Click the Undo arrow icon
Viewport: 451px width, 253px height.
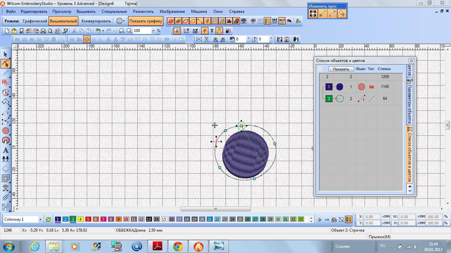[98, 31]
